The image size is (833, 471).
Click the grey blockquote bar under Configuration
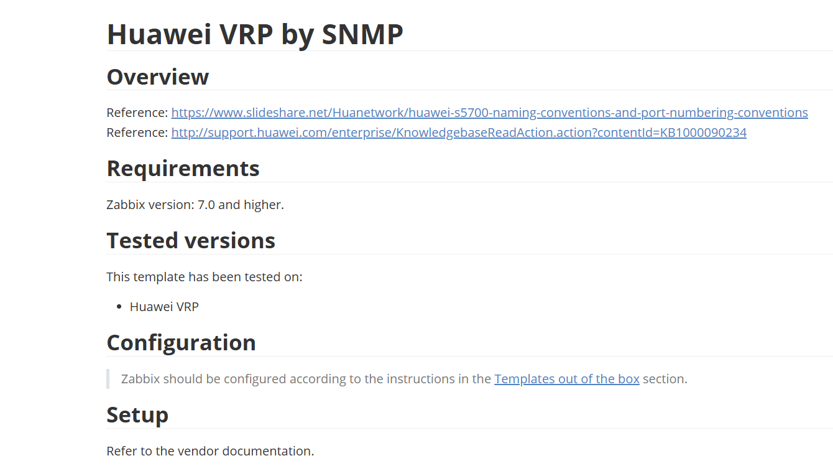click(x=108, y=379)
